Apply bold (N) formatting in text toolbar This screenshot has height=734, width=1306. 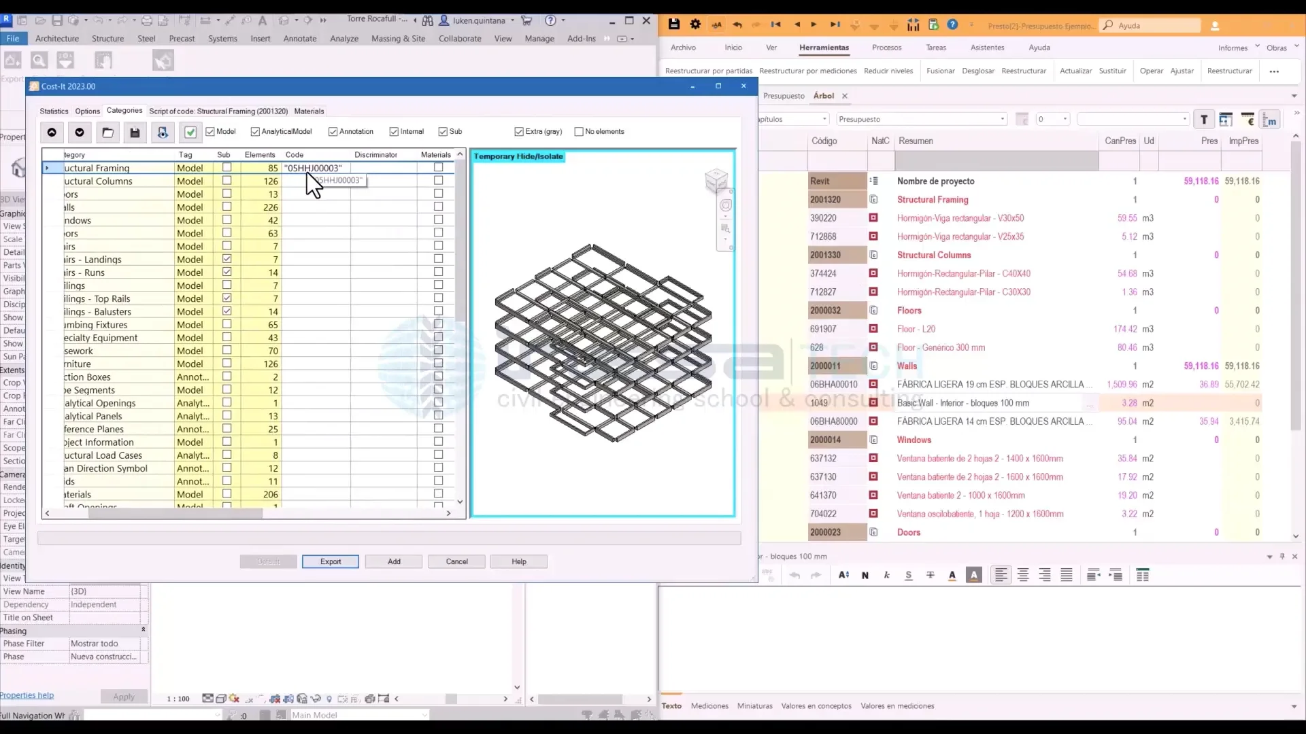click(x=865, y=576)
